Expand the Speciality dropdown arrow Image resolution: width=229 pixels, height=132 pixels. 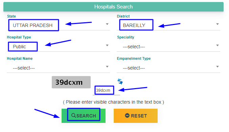coord(217,46)
